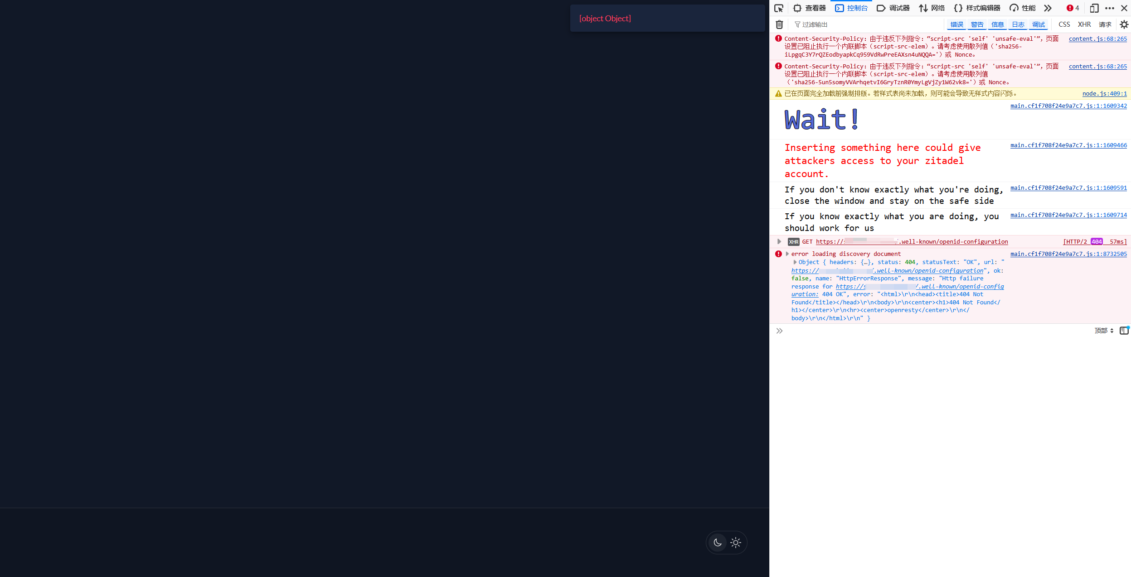Toggle the console sidebar split icon

click(1123, 331)
